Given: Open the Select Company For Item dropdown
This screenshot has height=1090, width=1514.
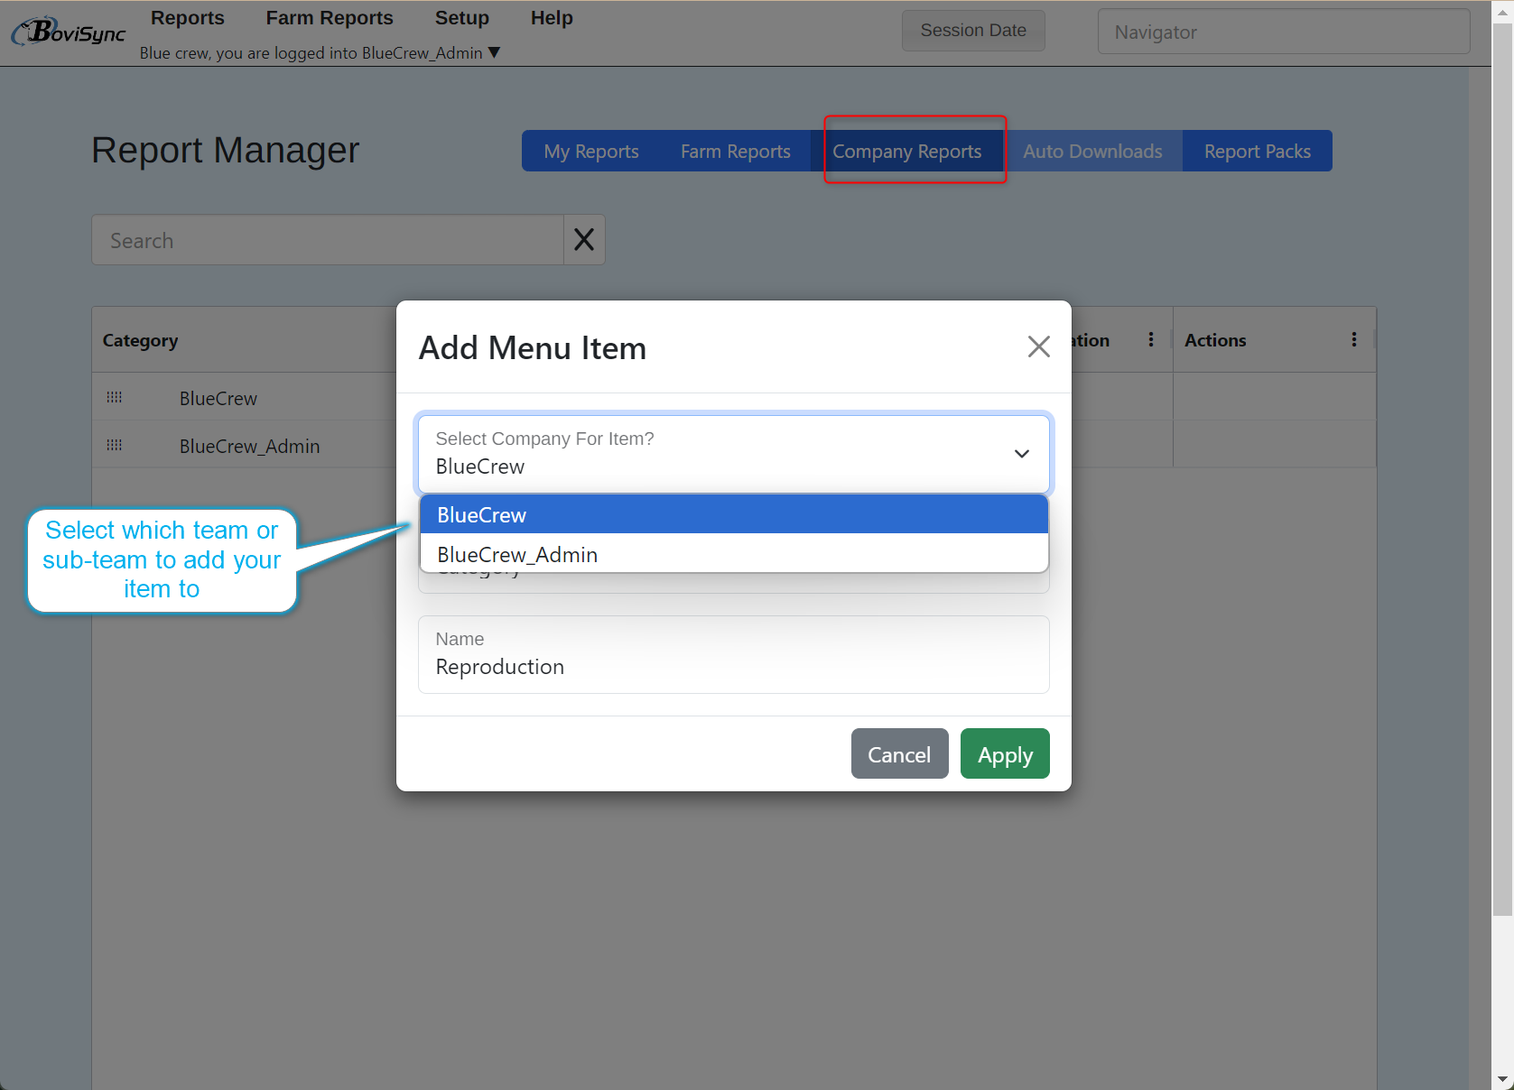Looking at the screenshot, I should coord(733,454).
